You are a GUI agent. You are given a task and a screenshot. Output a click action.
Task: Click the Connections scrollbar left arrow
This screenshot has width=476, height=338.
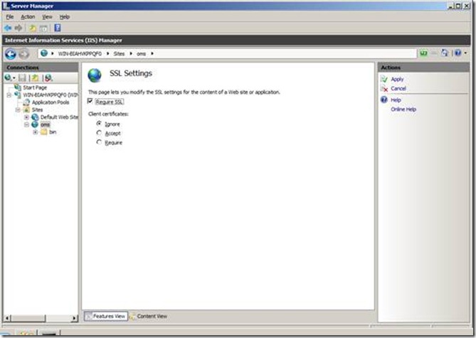[7, 318]
